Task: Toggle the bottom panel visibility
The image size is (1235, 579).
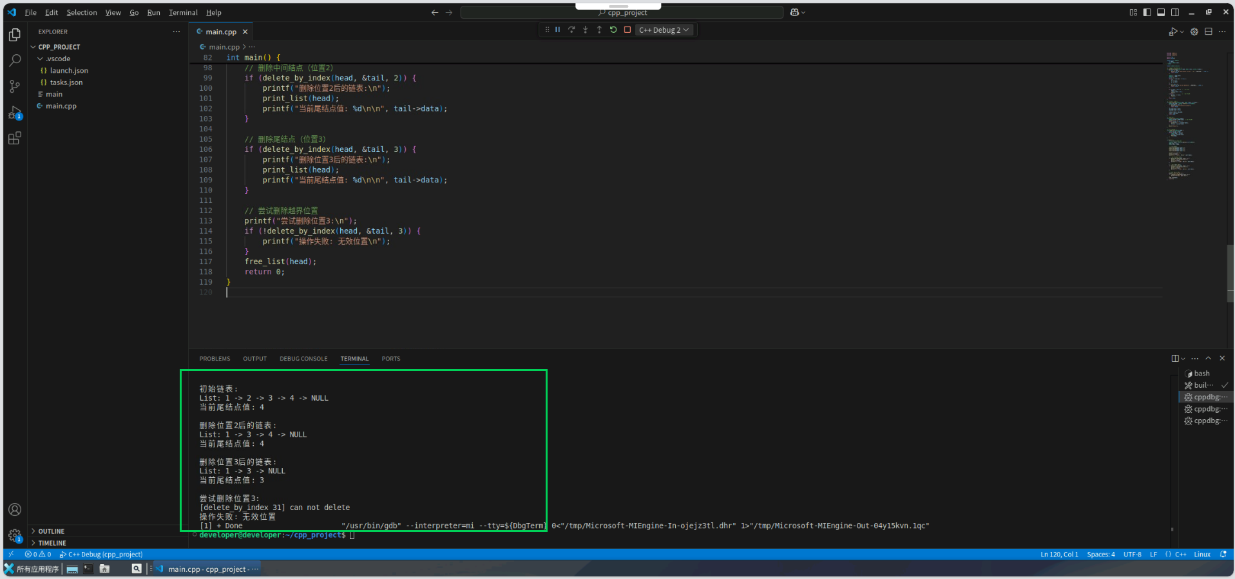Action: click(1161, 12)
